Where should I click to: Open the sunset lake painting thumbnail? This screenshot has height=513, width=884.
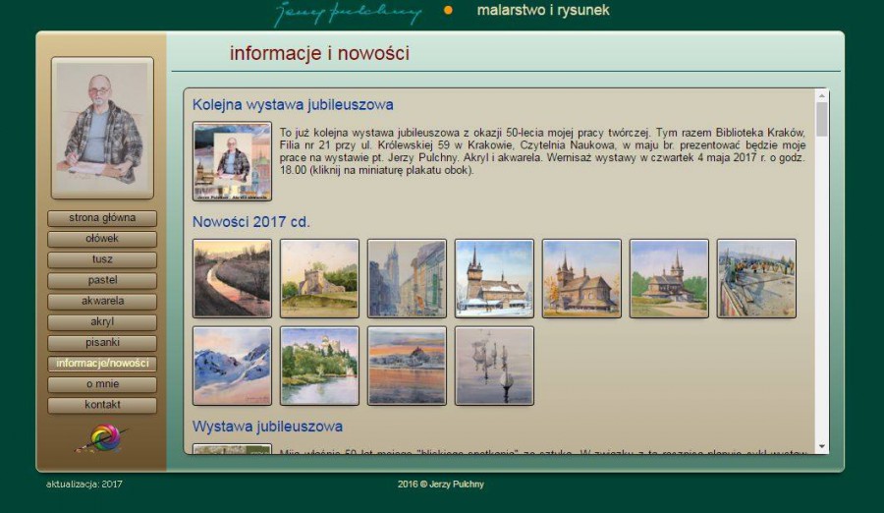point(407,366)
